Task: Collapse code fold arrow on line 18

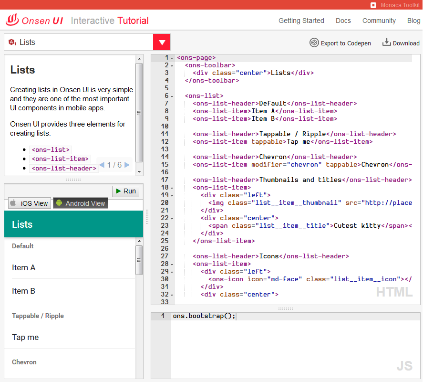Action: pos(172,188)
